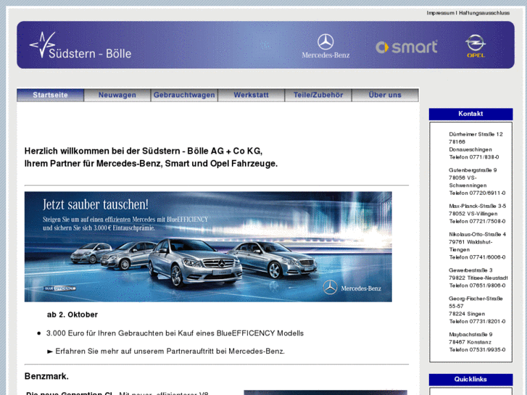Open the Startseite tab
Image resolution: width=527 pixels, height=395 pixels.
pos(51,95)
